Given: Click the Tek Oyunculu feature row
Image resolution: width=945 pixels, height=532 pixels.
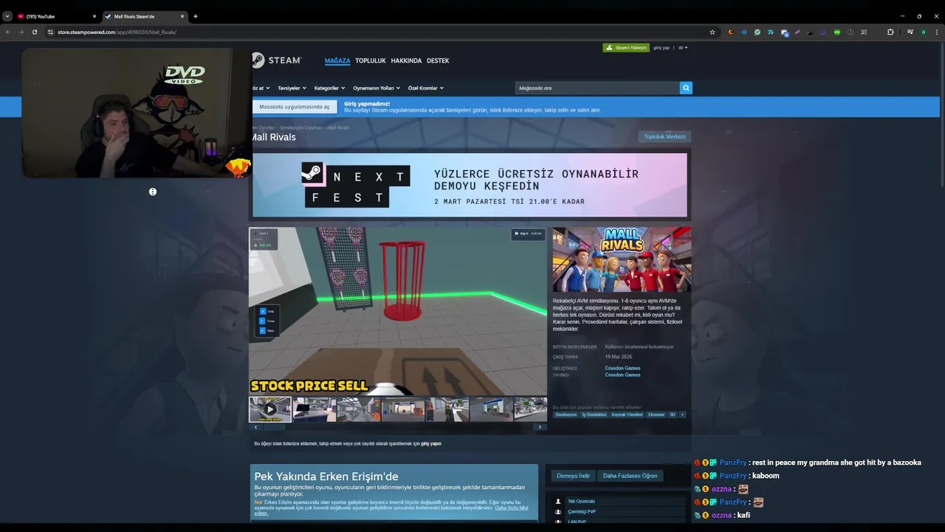Looking at the screenshot, I should click(619, 501).
